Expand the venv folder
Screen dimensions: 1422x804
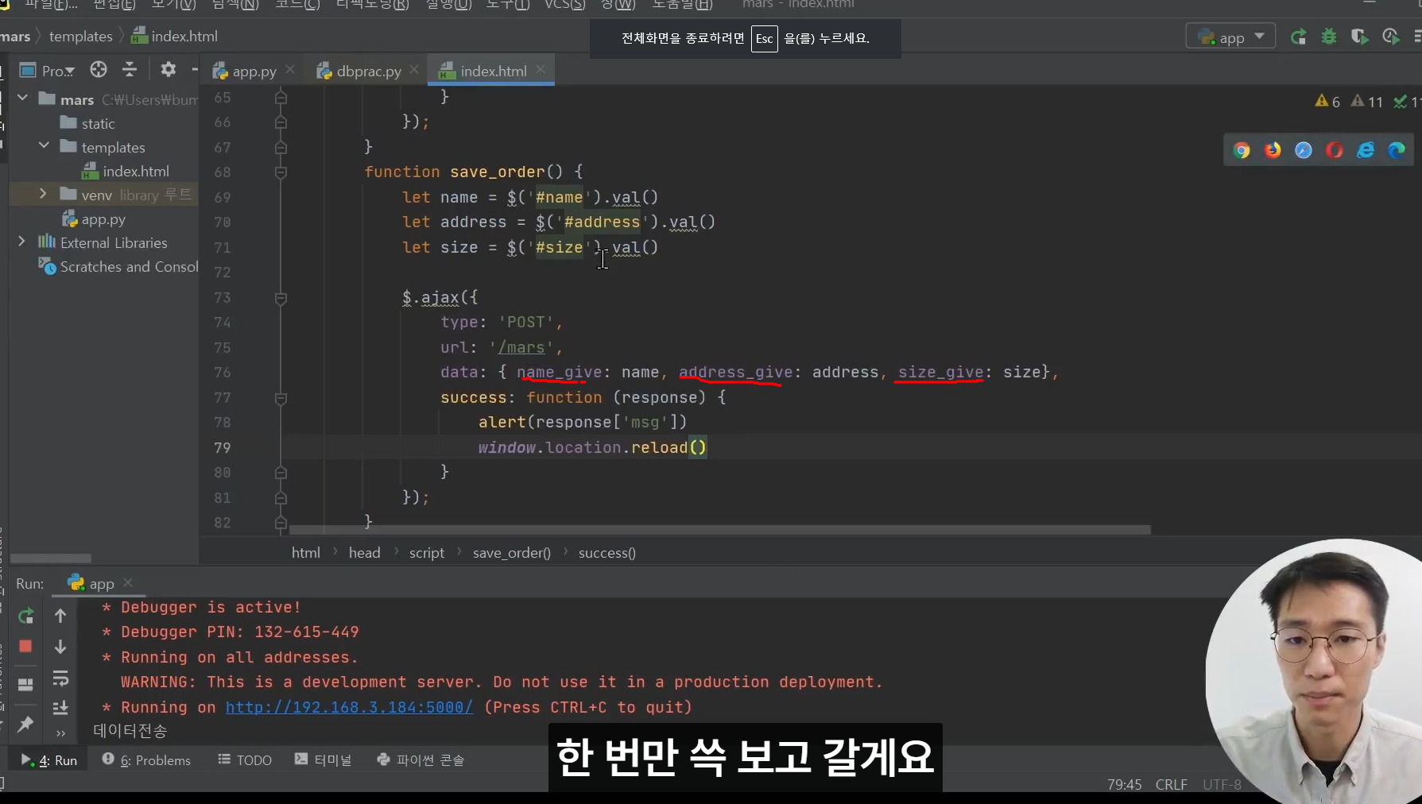(x=43, y=194)
